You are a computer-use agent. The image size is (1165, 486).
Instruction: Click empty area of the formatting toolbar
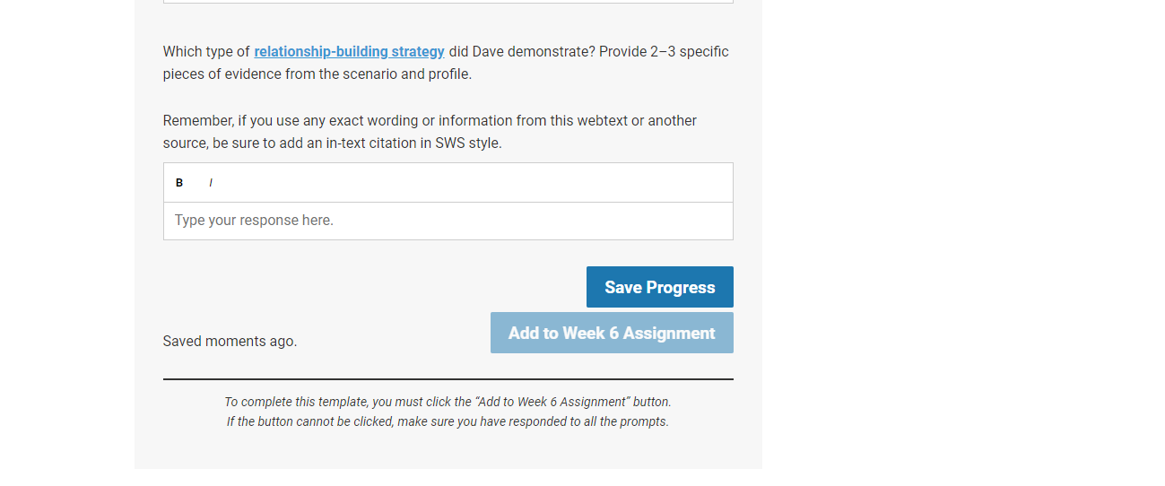pyautogui.click(x=475, y=183)
